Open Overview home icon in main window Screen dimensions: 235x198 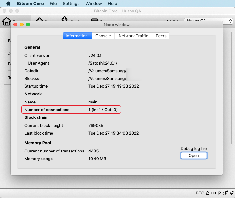coord(6,21)
